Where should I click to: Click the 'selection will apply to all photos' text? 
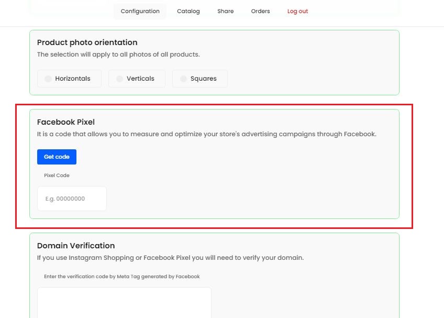[118, 54]
